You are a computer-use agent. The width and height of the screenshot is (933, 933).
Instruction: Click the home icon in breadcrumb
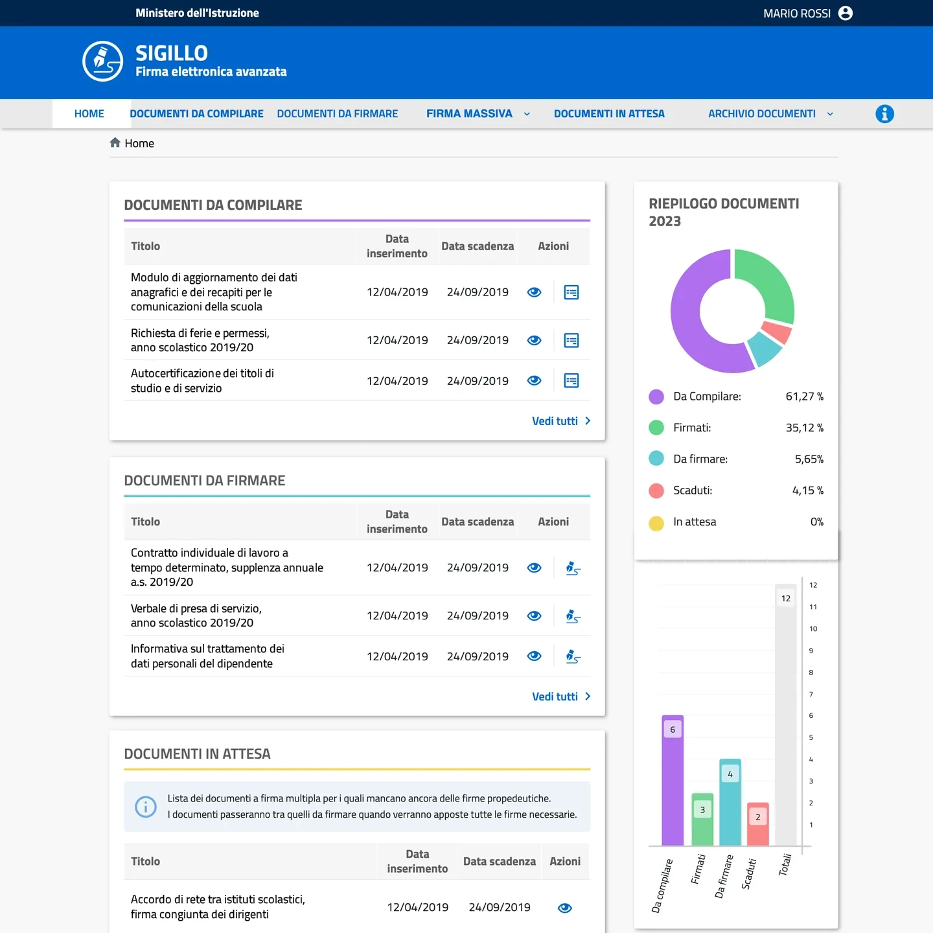(x=115, y=143)
